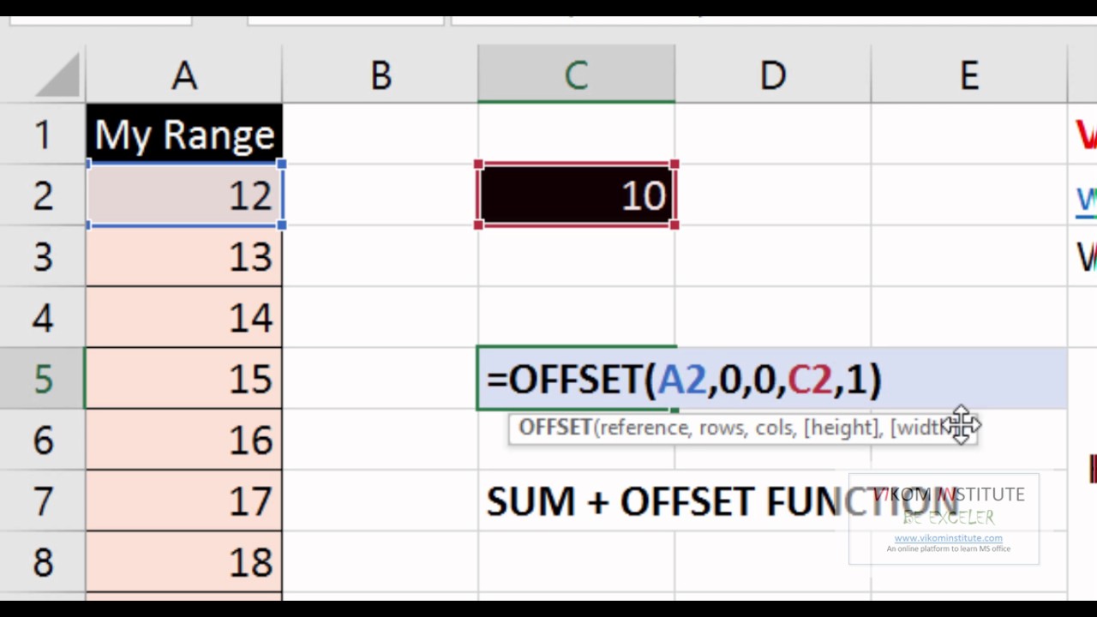Click the My Range header cell
Screen dimensions: 1097x617
(x=183, y=134)
